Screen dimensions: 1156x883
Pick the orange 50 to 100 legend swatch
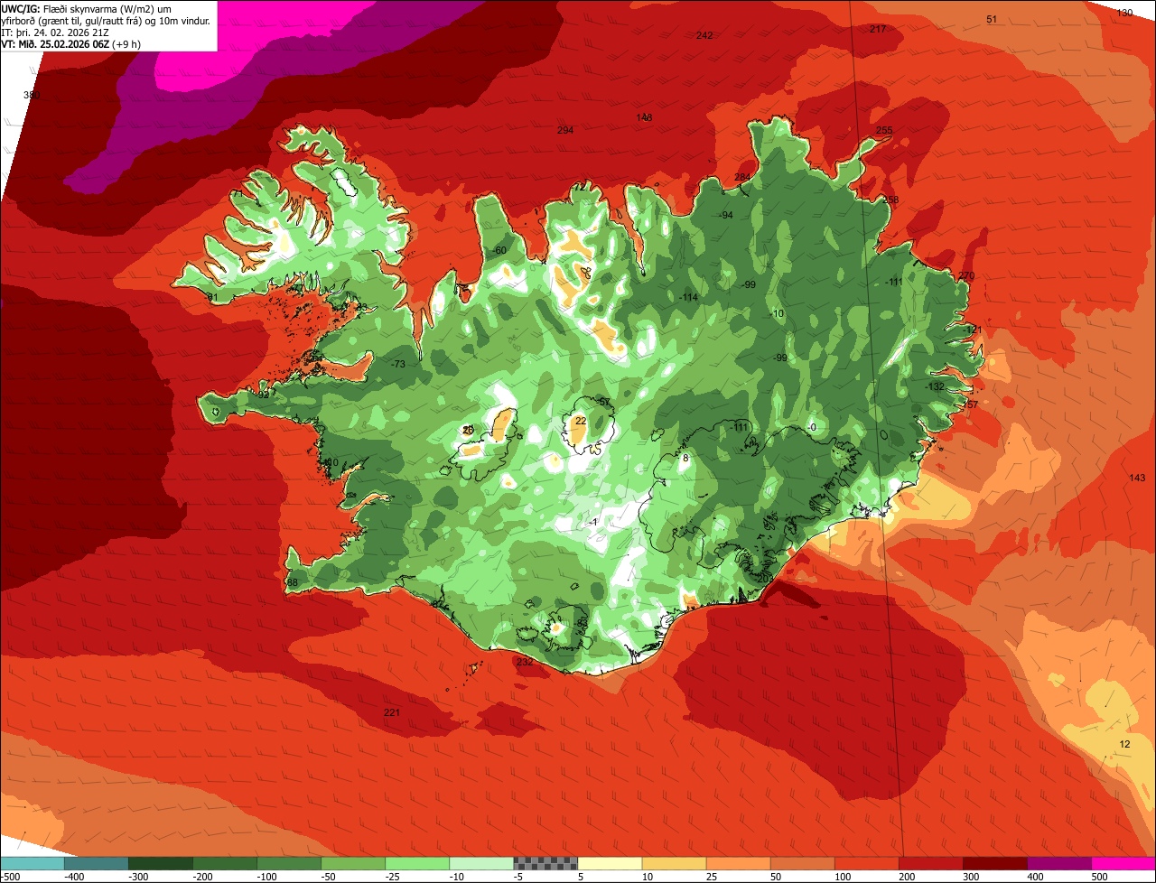(x=801, y=862)
